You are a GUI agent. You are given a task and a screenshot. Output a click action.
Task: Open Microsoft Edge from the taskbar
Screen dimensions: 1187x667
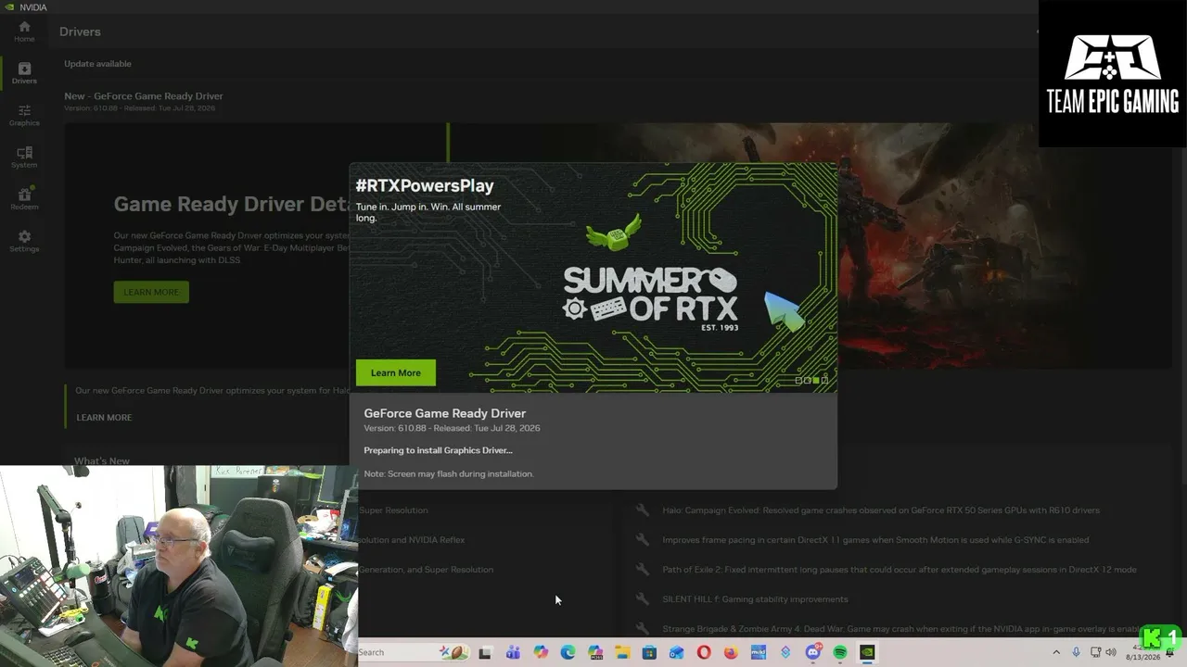(x=568, y=652)
